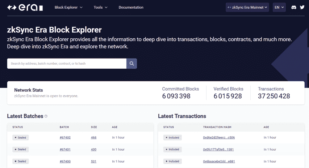This screenshot has width=309, height=168.
Task: Open the EN language dropdown
Action: (279, 7)
